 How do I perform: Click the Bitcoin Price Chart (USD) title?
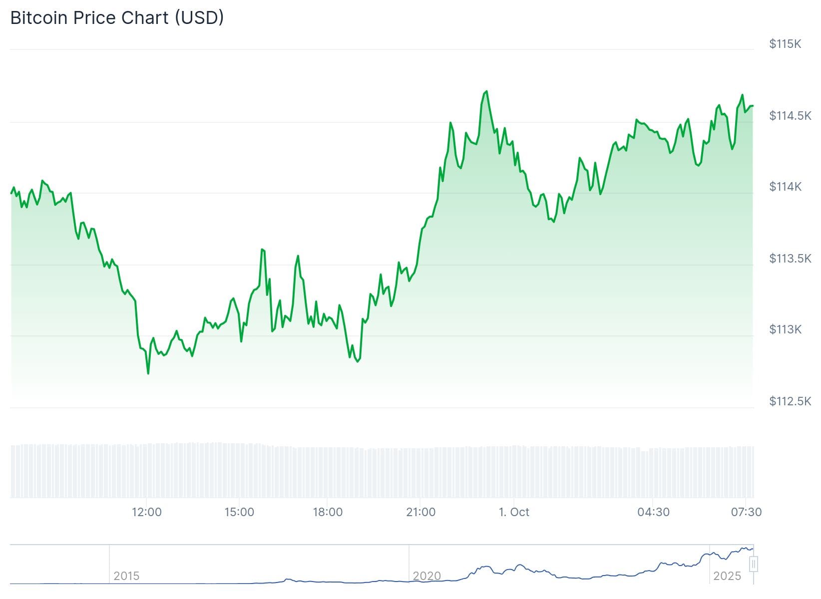(117, 18)
